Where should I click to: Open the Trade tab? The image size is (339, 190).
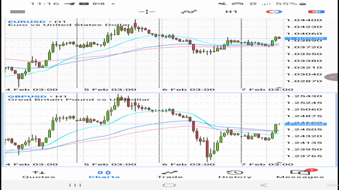click(169, 175)
